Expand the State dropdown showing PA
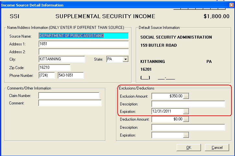235x156 pixels. click(x=125, y=59)
